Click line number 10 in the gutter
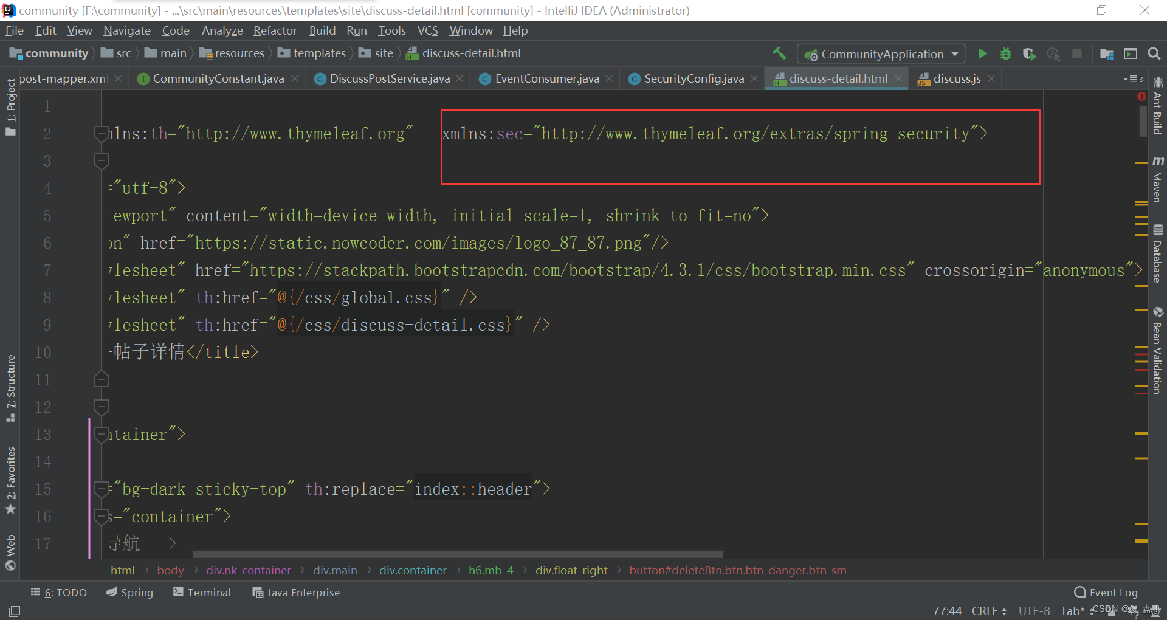Screen dimensions: 1167x620 coord(43,352)
